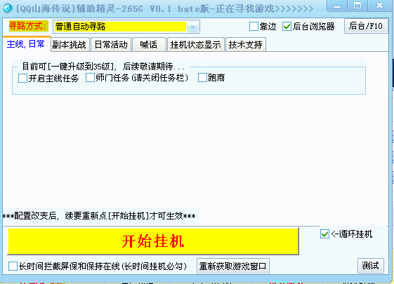
Task: Maximize the 辅助精灵 window
Action: (x=357, y=6)
